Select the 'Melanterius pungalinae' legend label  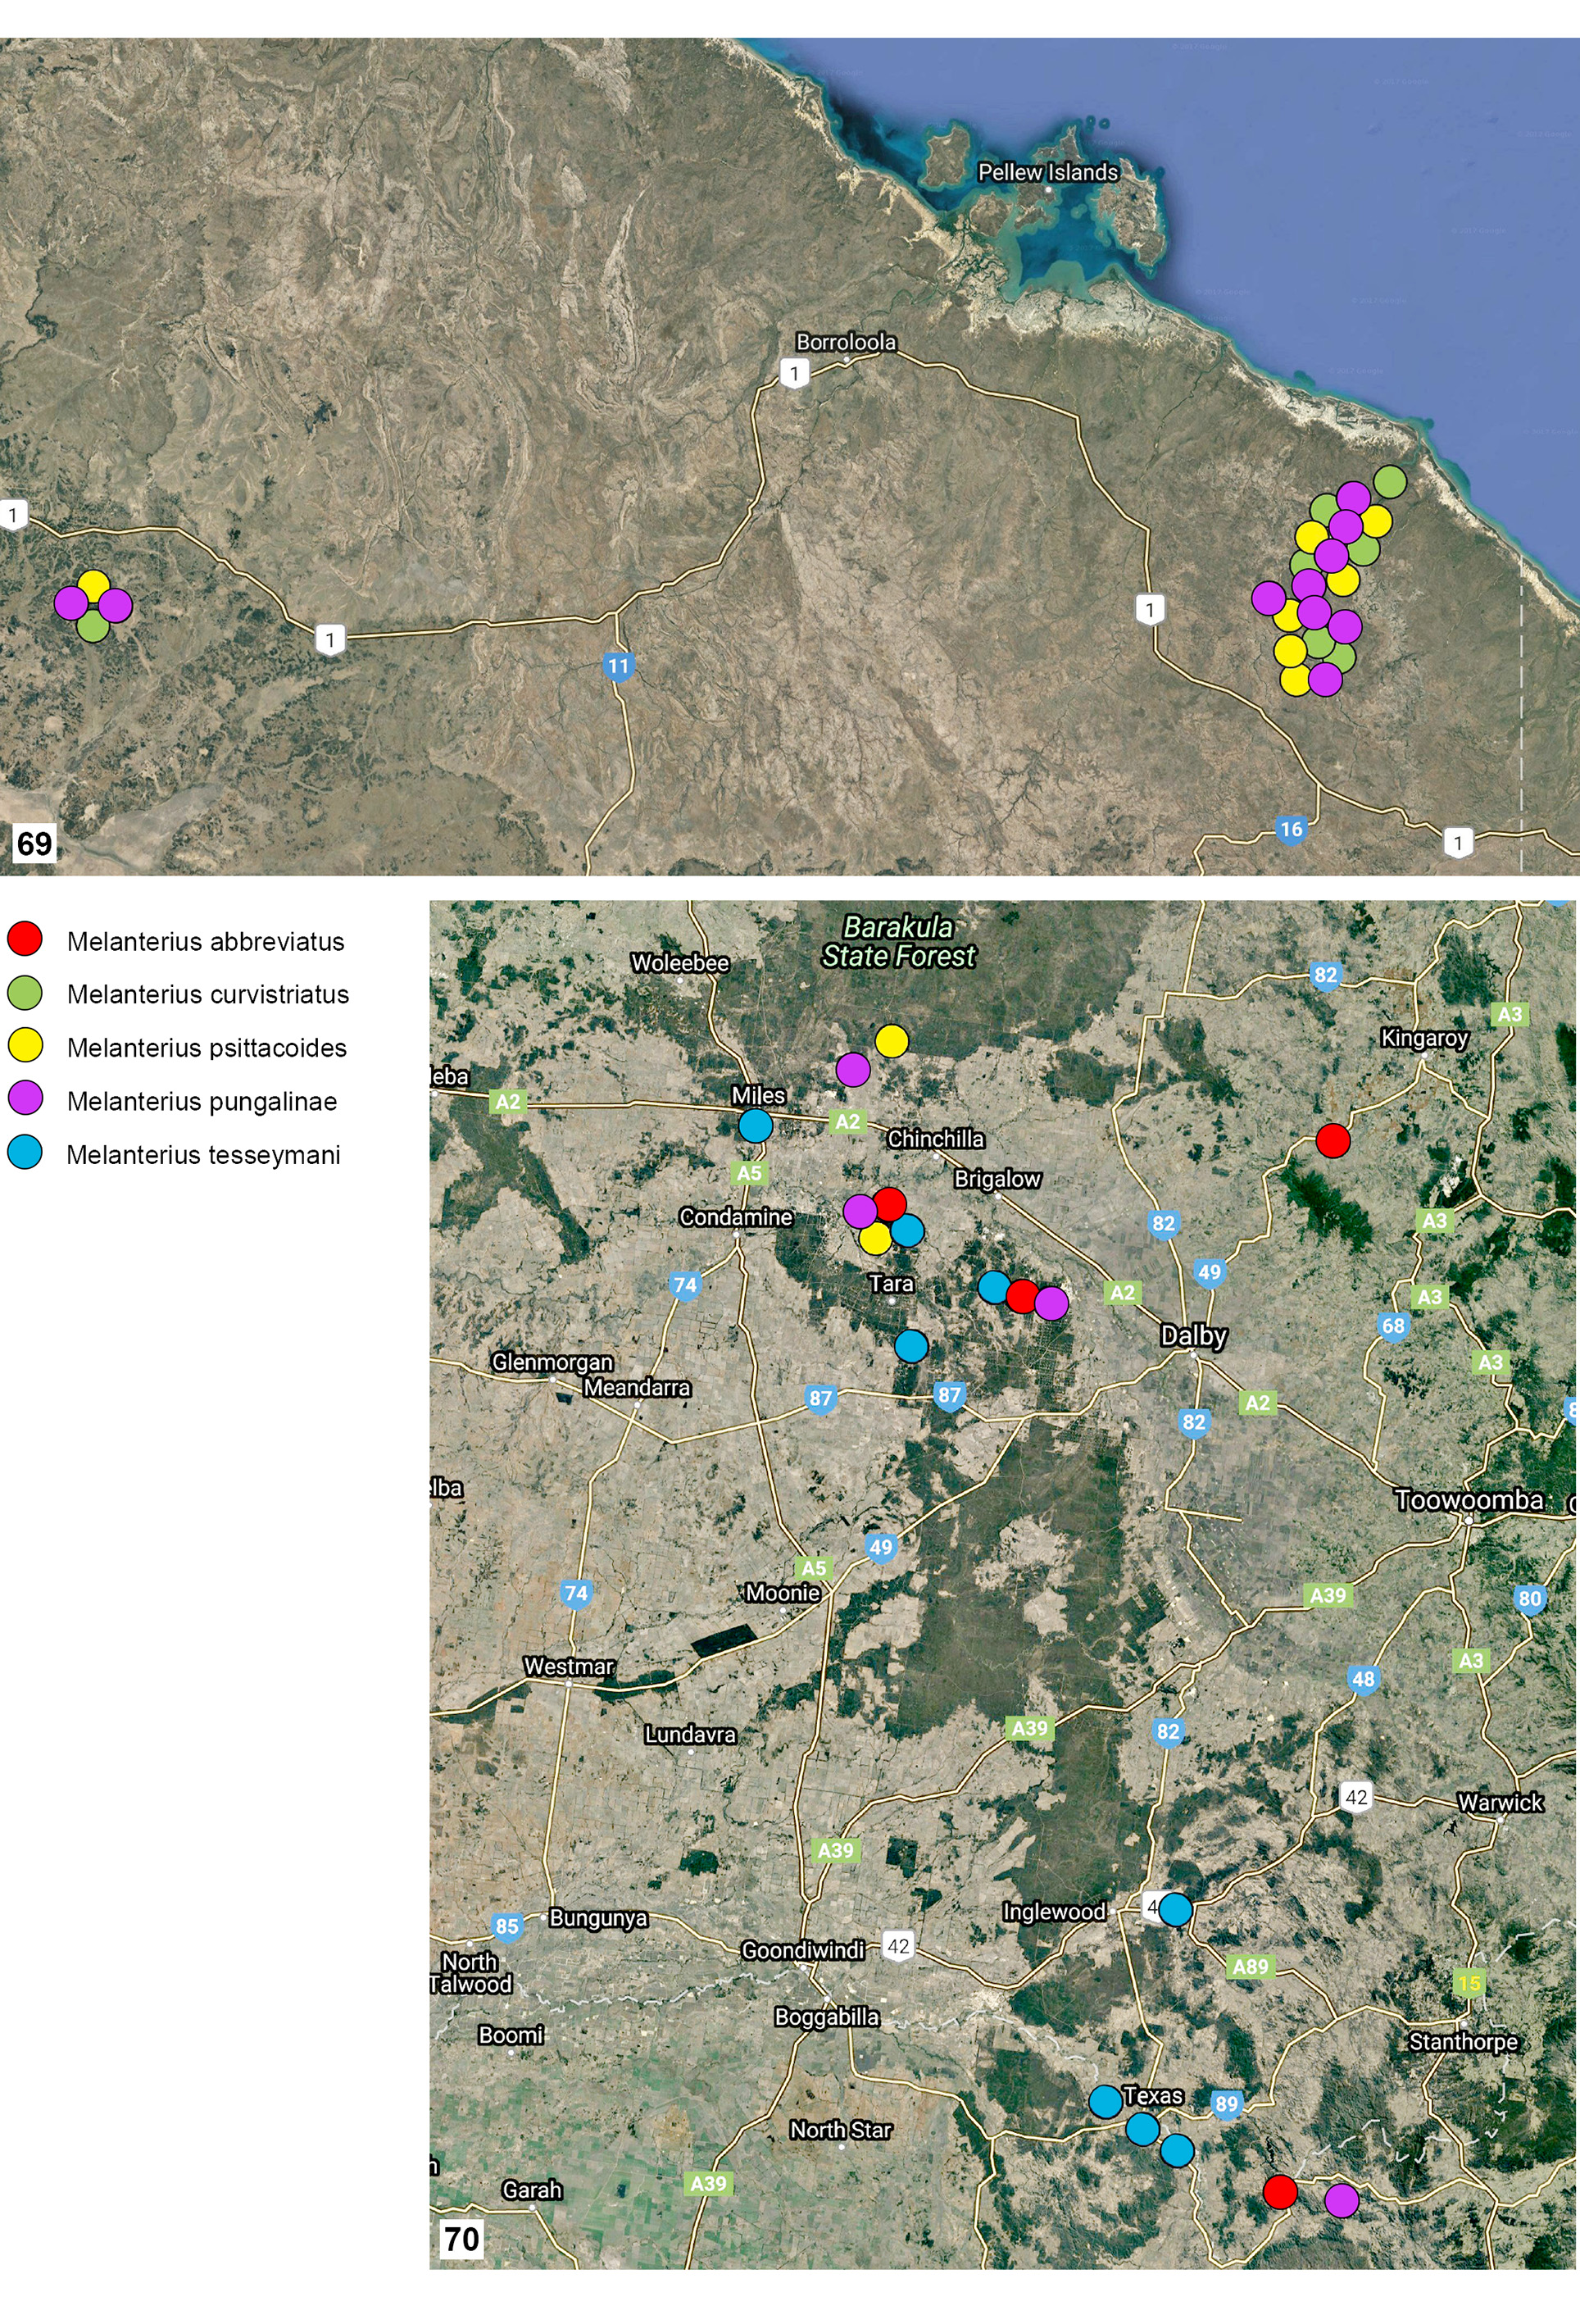pyautogui.click(x=202, y=1102)
